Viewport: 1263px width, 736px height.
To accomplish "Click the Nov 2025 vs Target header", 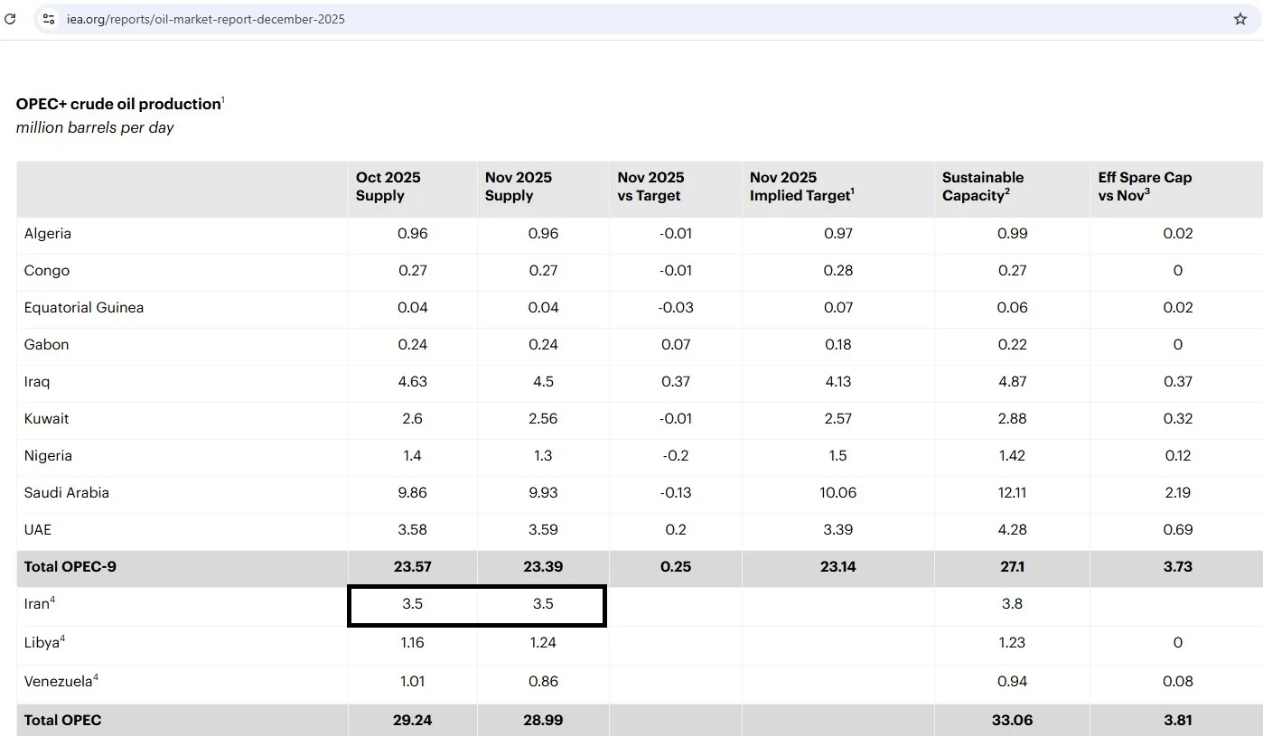I will coord(650,186).
